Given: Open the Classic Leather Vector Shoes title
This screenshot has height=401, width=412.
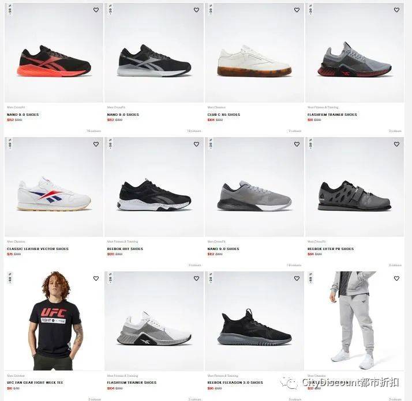Looking at the screenshot, I should pyautogui.click(x=38, y=249).
